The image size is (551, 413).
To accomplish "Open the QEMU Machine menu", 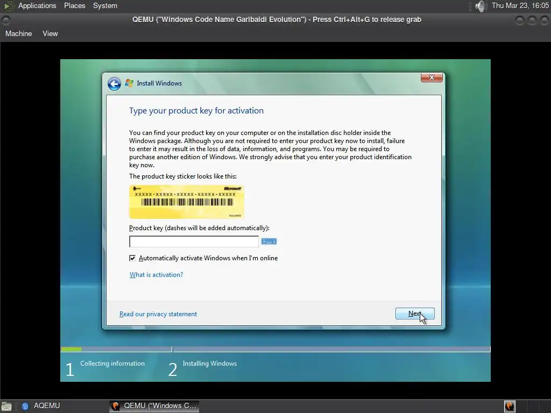I will pos(19,34).
